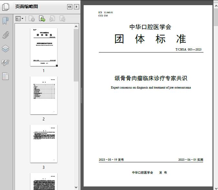Click the rotate pages counterclockwise icon
The width and height of the screenshot is (218, 190).
tap(52, 19)
